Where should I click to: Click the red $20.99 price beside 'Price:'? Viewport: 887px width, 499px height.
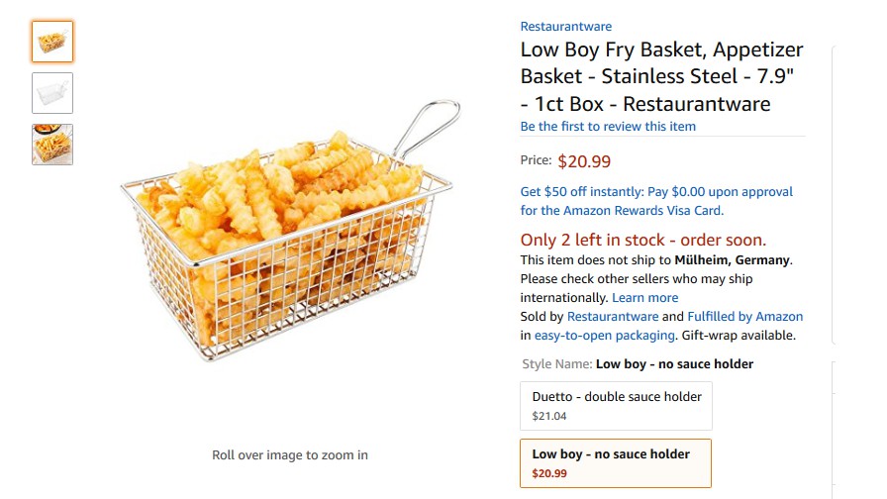584,161
